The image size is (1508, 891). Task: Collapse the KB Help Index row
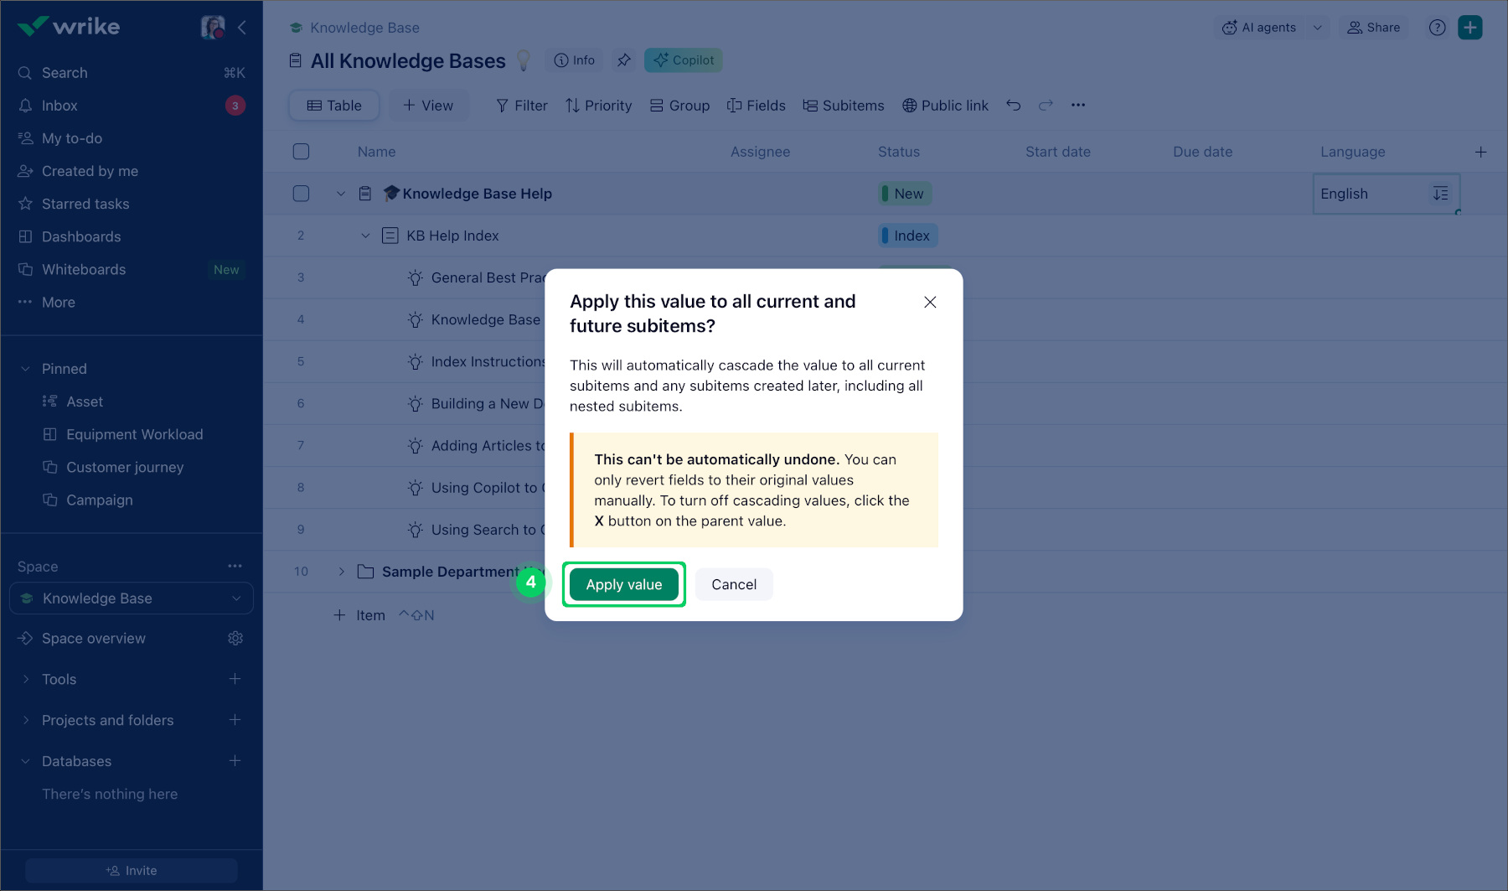point(365,236)
